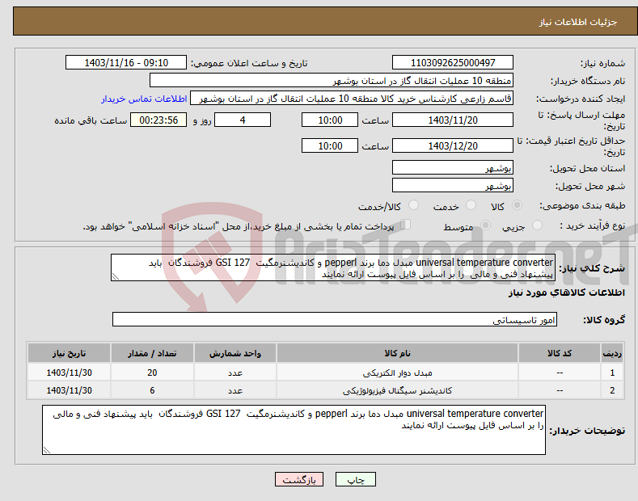Viewport: 638px width, 501px height.
Task: Click the unit cell عدد in row 1
Action: point(235,373)
